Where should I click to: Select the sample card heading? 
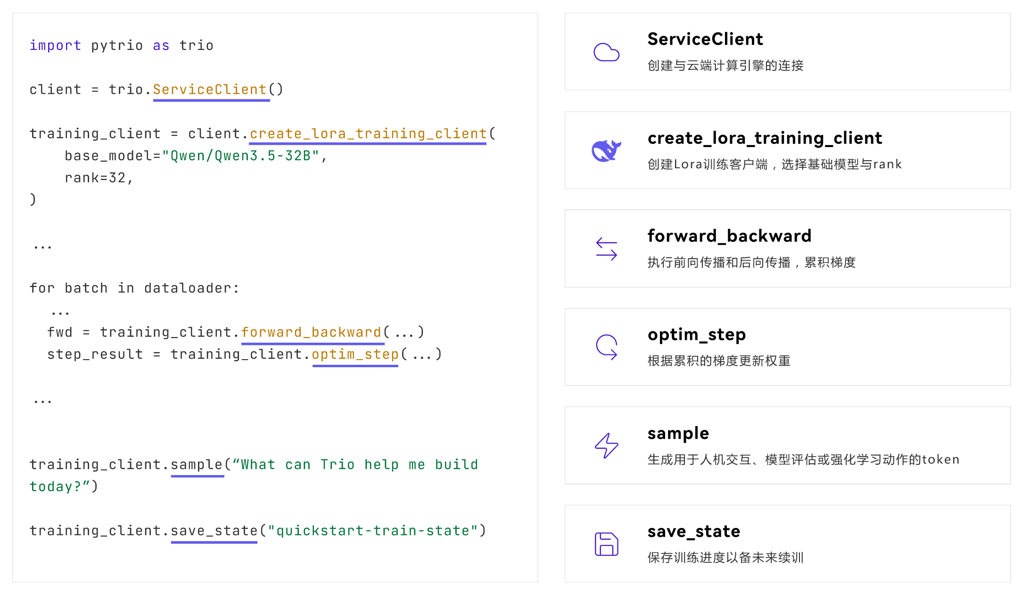click(678, 433)
